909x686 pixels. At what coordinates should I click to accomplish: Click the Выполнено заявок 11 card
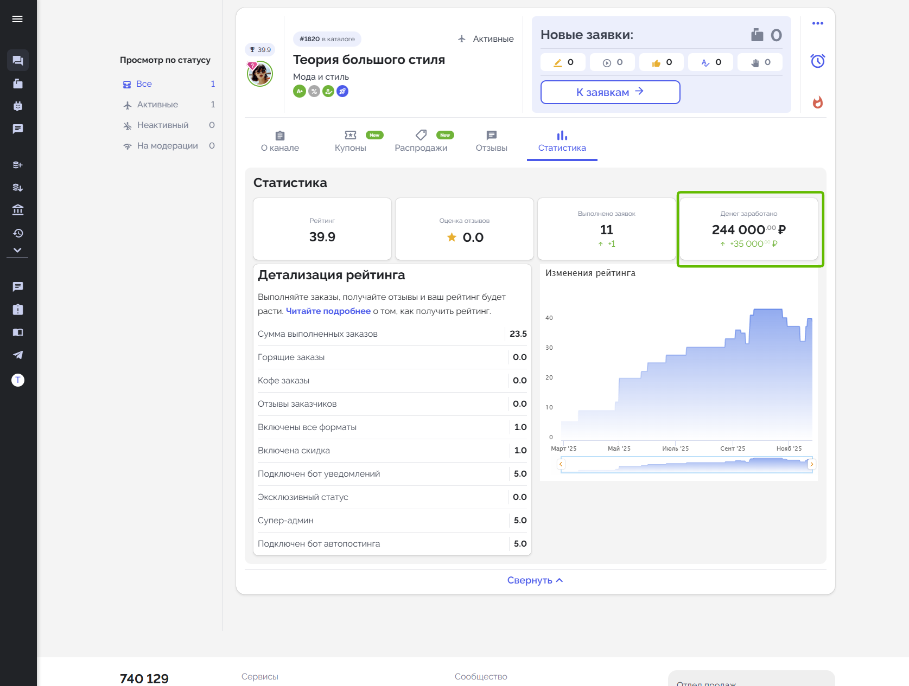coord(607,229)
